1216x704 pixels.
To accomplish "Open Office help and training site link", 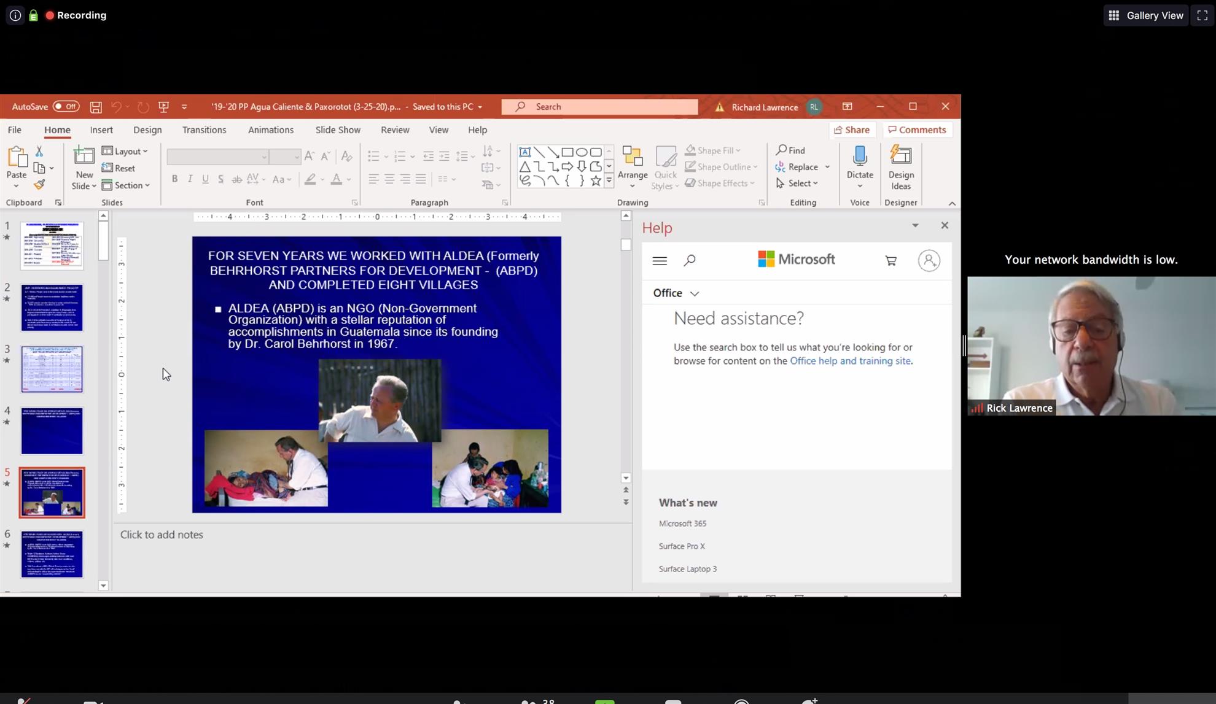I will click(850, 361).
